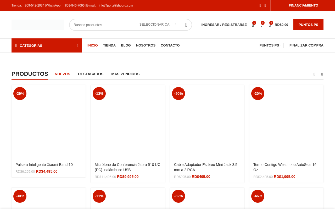Click the -30% discount badge
The image size is (335, 209).
point(20,196)
